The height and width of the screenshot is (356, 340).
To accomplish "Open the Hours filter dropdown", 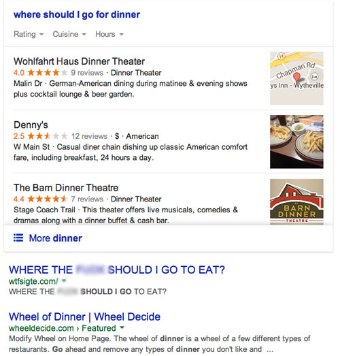I will (109, 34).
